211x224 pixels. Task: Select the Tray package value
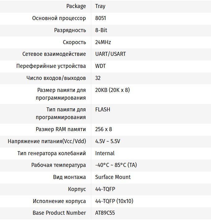point(101,6)
